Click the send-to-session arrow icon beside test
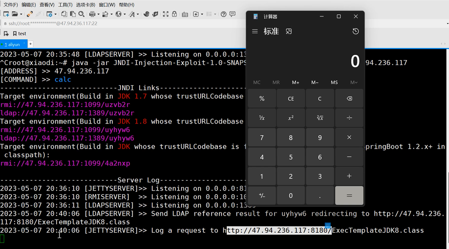Screen dimensions: 449x249 click(x=6, y=33)
